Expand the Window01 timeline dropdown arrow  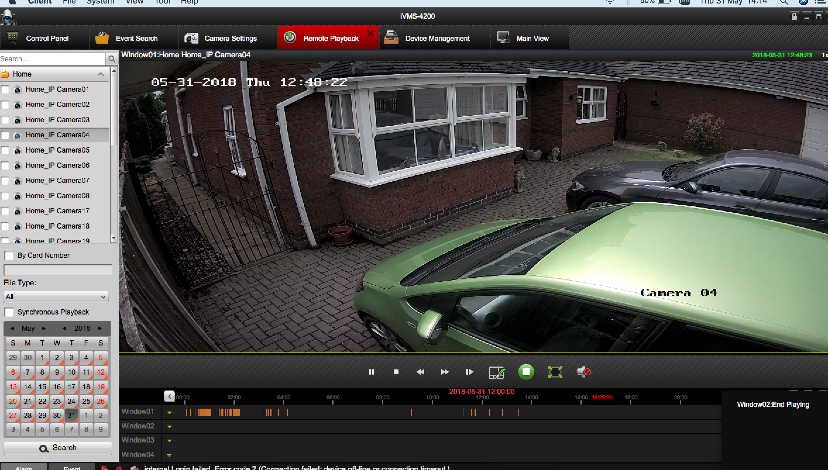pyautogui.click(x=169, y=412)
